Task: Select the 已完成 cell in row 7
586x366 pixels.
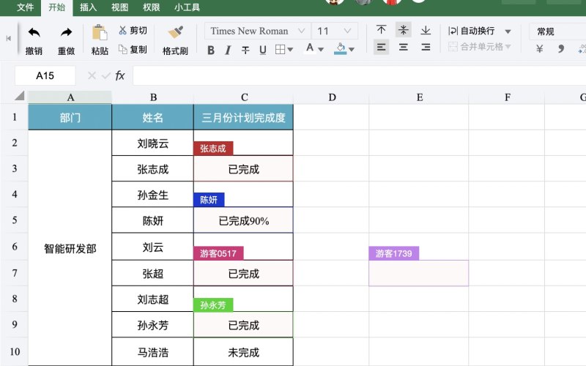Action: [x=244, y=273]
